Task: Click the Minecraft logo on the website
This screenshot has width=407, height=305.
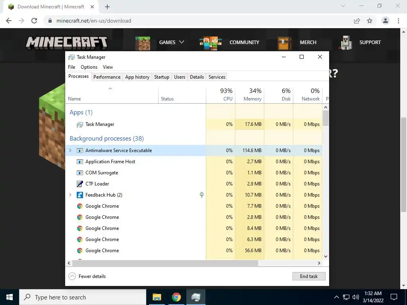Action: (66, 43)
